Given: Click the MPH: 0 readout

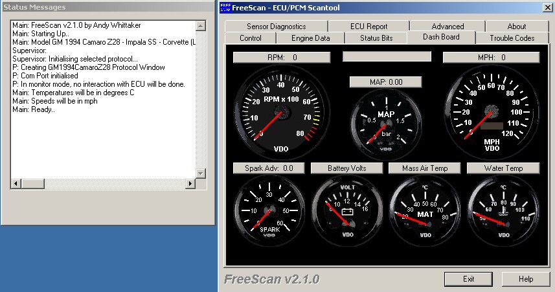Looking at the screenshot, I should (x=492, y=58).
